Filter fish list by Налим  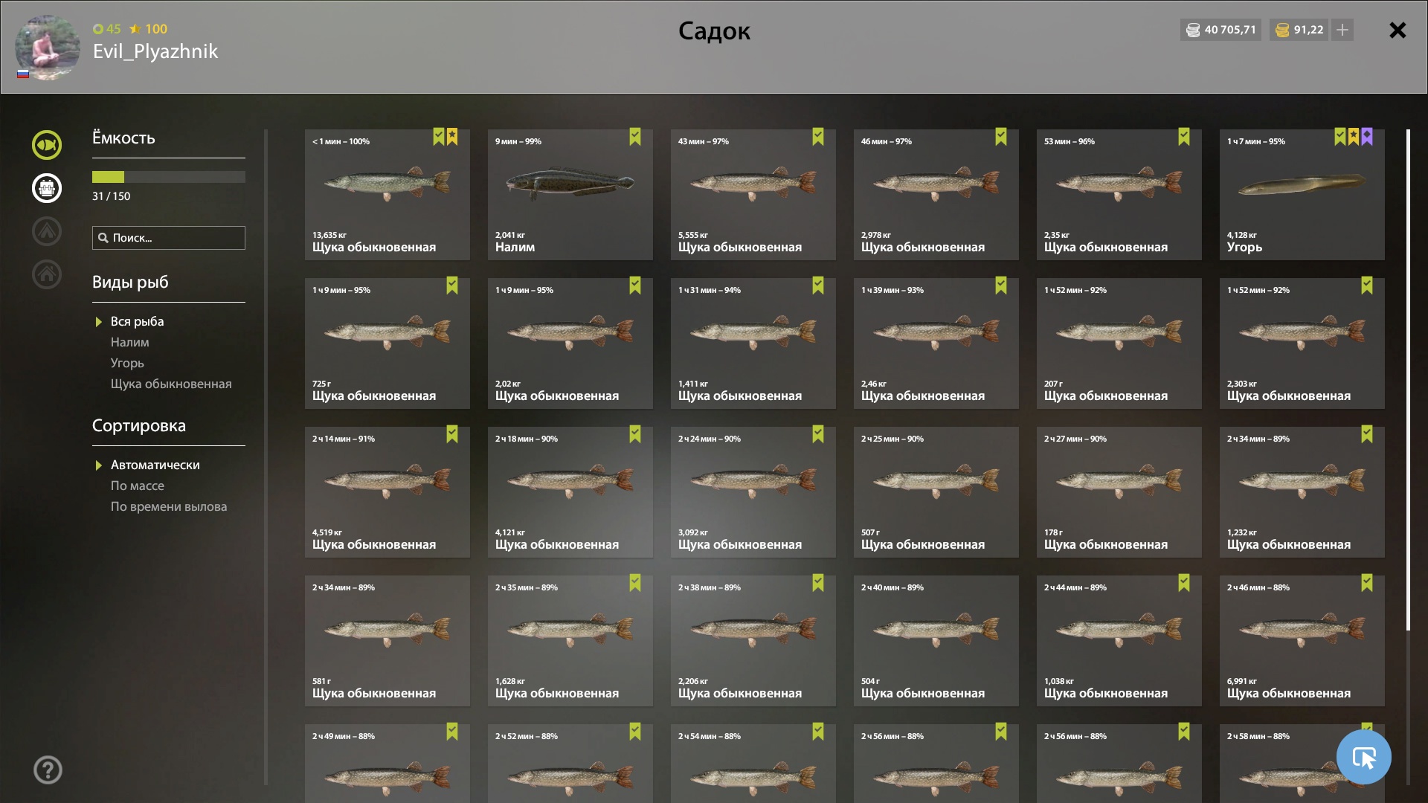[x=130, y=342]
